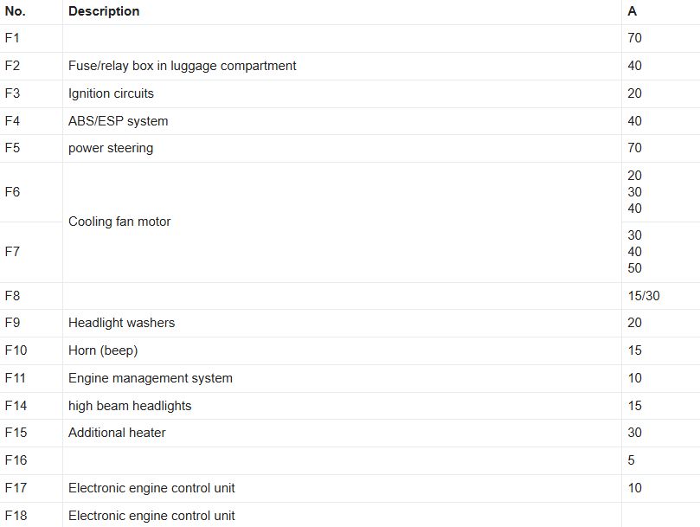Click the "Engine management system" cell
Viewport: 700px width, 527px height.
[150, 378]
